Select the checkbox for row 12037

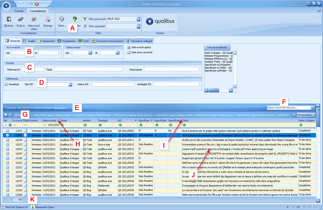pos(8,144)
